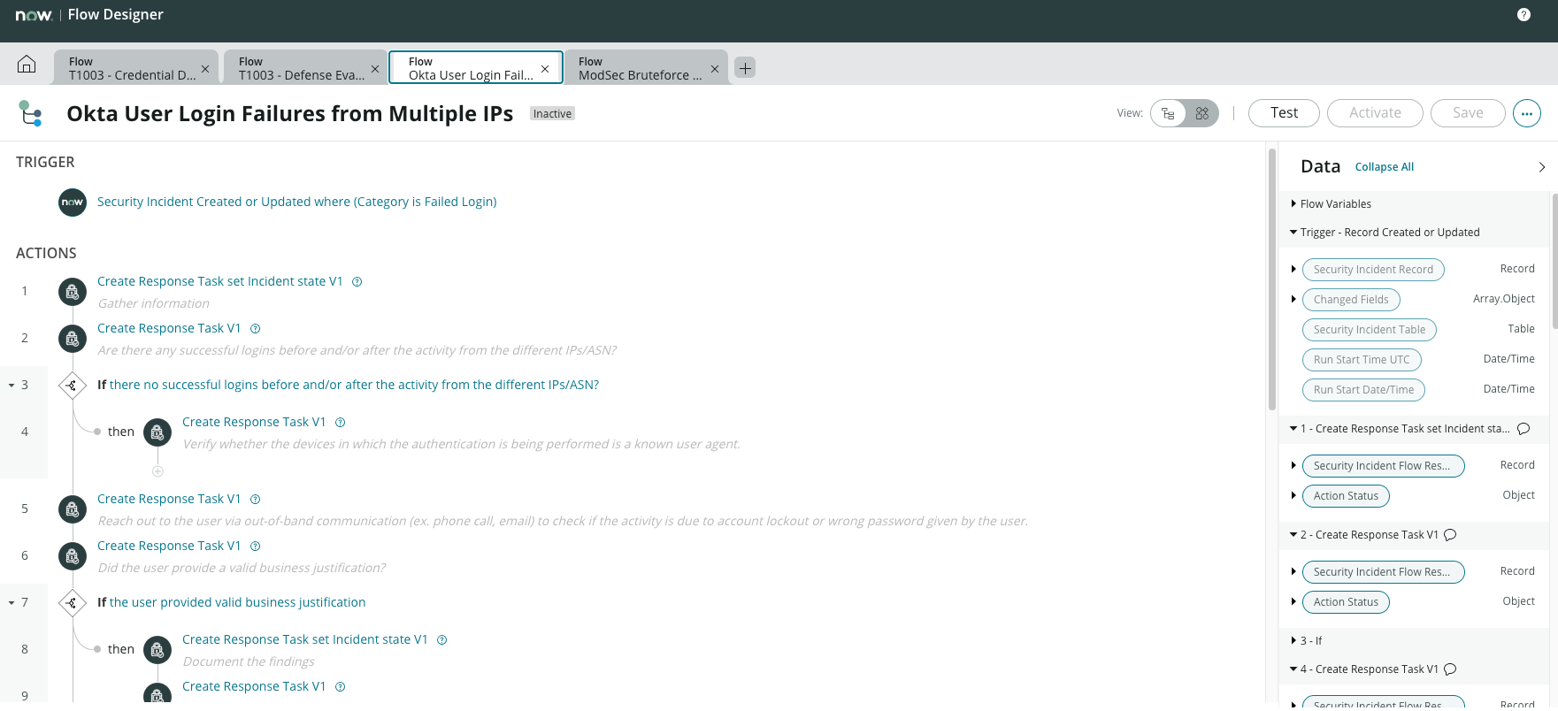Open the home icon tab
Screen dimensions: 1558x711
[27, 65]
